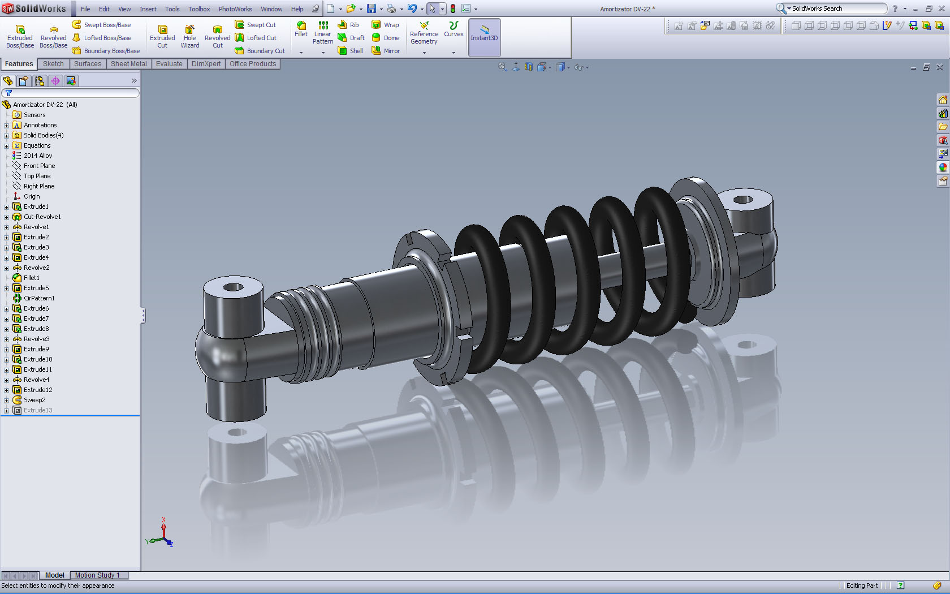The image size is (950, 594).
Task: Add a Dome feature
Action: coord(386,38)
